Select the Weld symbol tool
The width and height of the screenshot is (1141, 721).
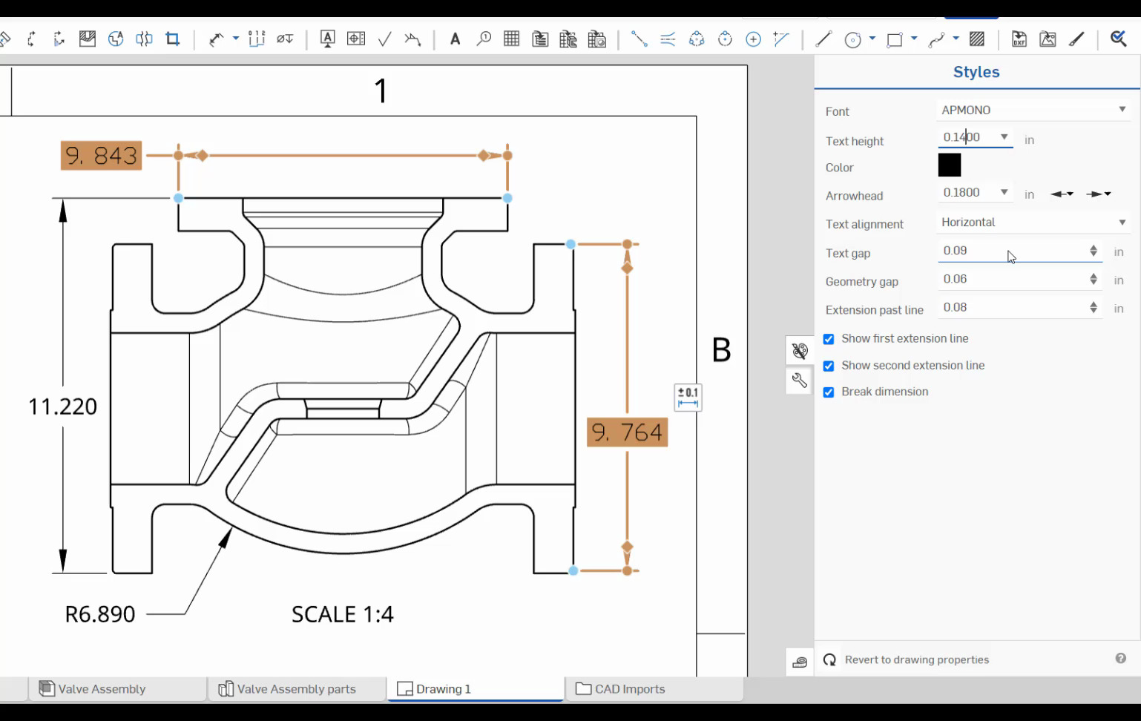pos(412,39)
